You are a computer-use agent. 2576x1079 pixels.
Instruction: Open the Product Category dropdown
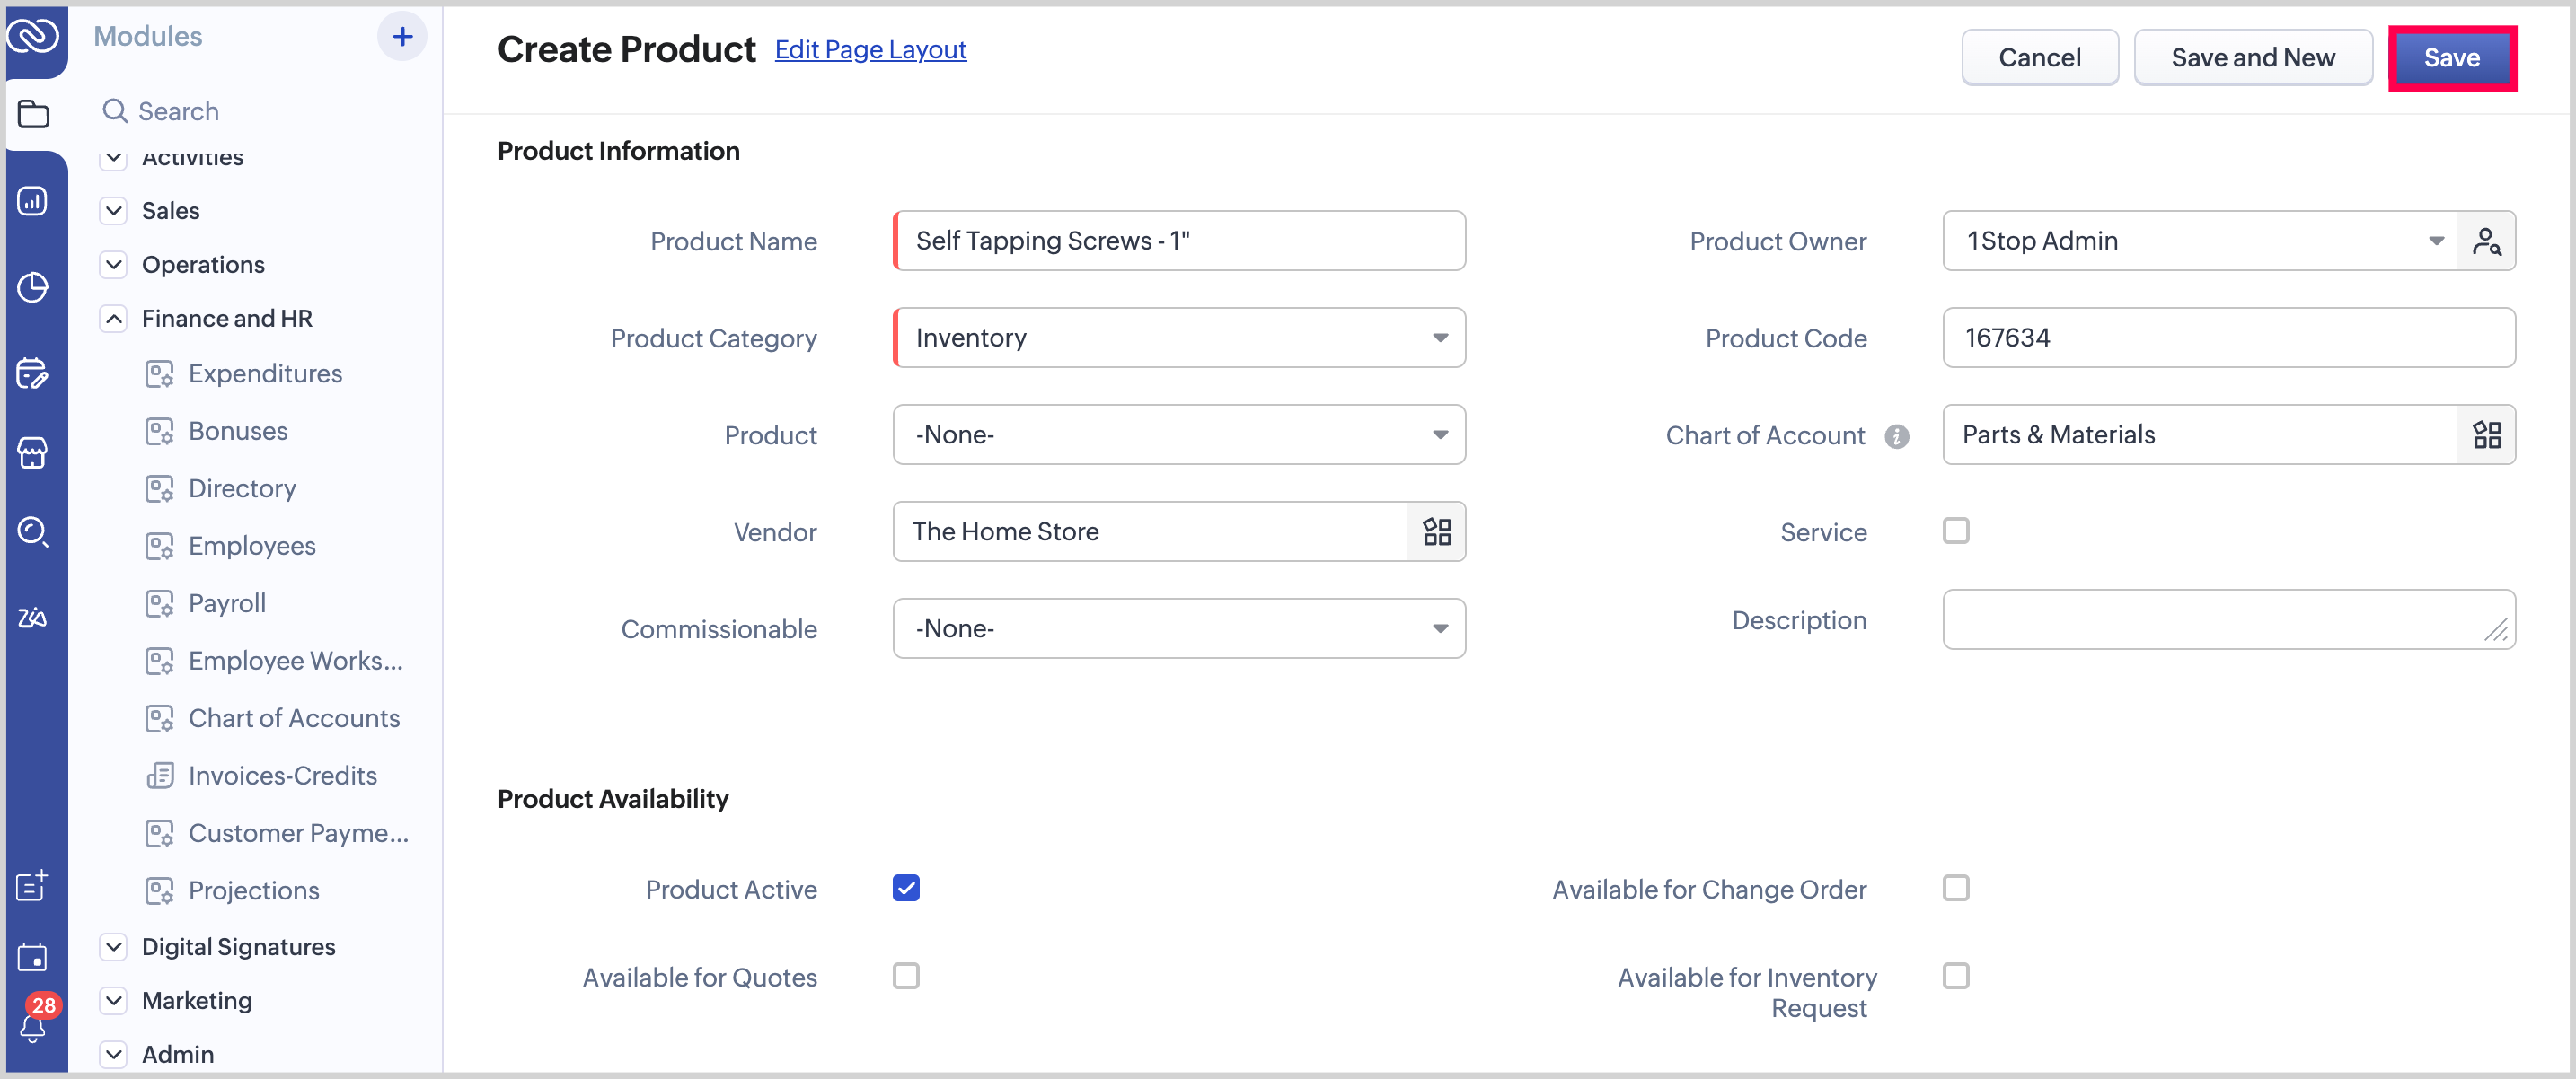pos(1179,338)
